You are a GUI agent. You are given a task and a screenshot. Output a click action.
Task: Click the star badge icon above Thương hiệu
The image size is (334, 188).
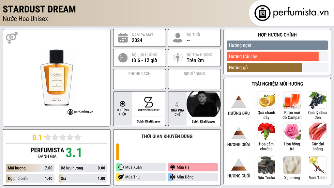point(123,104)
